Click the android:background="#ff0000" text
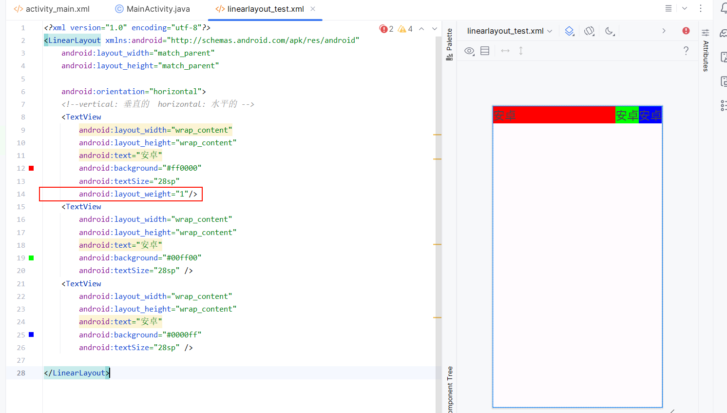This screenshot has width=727, height=413. pos(140,168)
